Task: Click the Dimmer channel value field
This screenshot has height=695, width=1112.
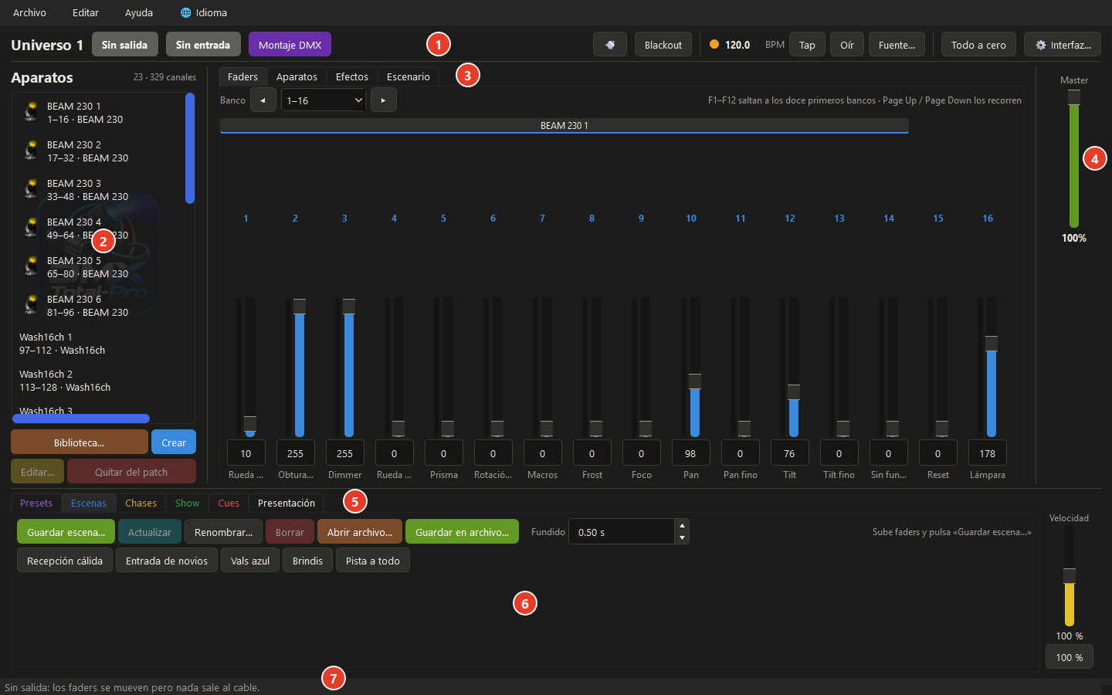Action: pos(345,453)
